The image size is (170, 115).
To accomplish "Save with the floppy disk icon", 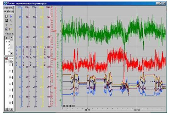I will point(6,20).
